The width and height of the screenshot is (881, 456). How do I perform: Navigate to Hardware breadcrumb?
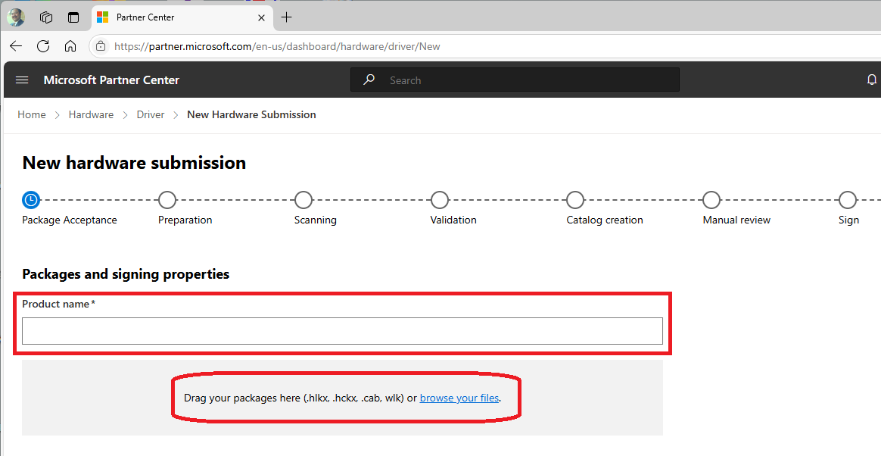(91, 115)
